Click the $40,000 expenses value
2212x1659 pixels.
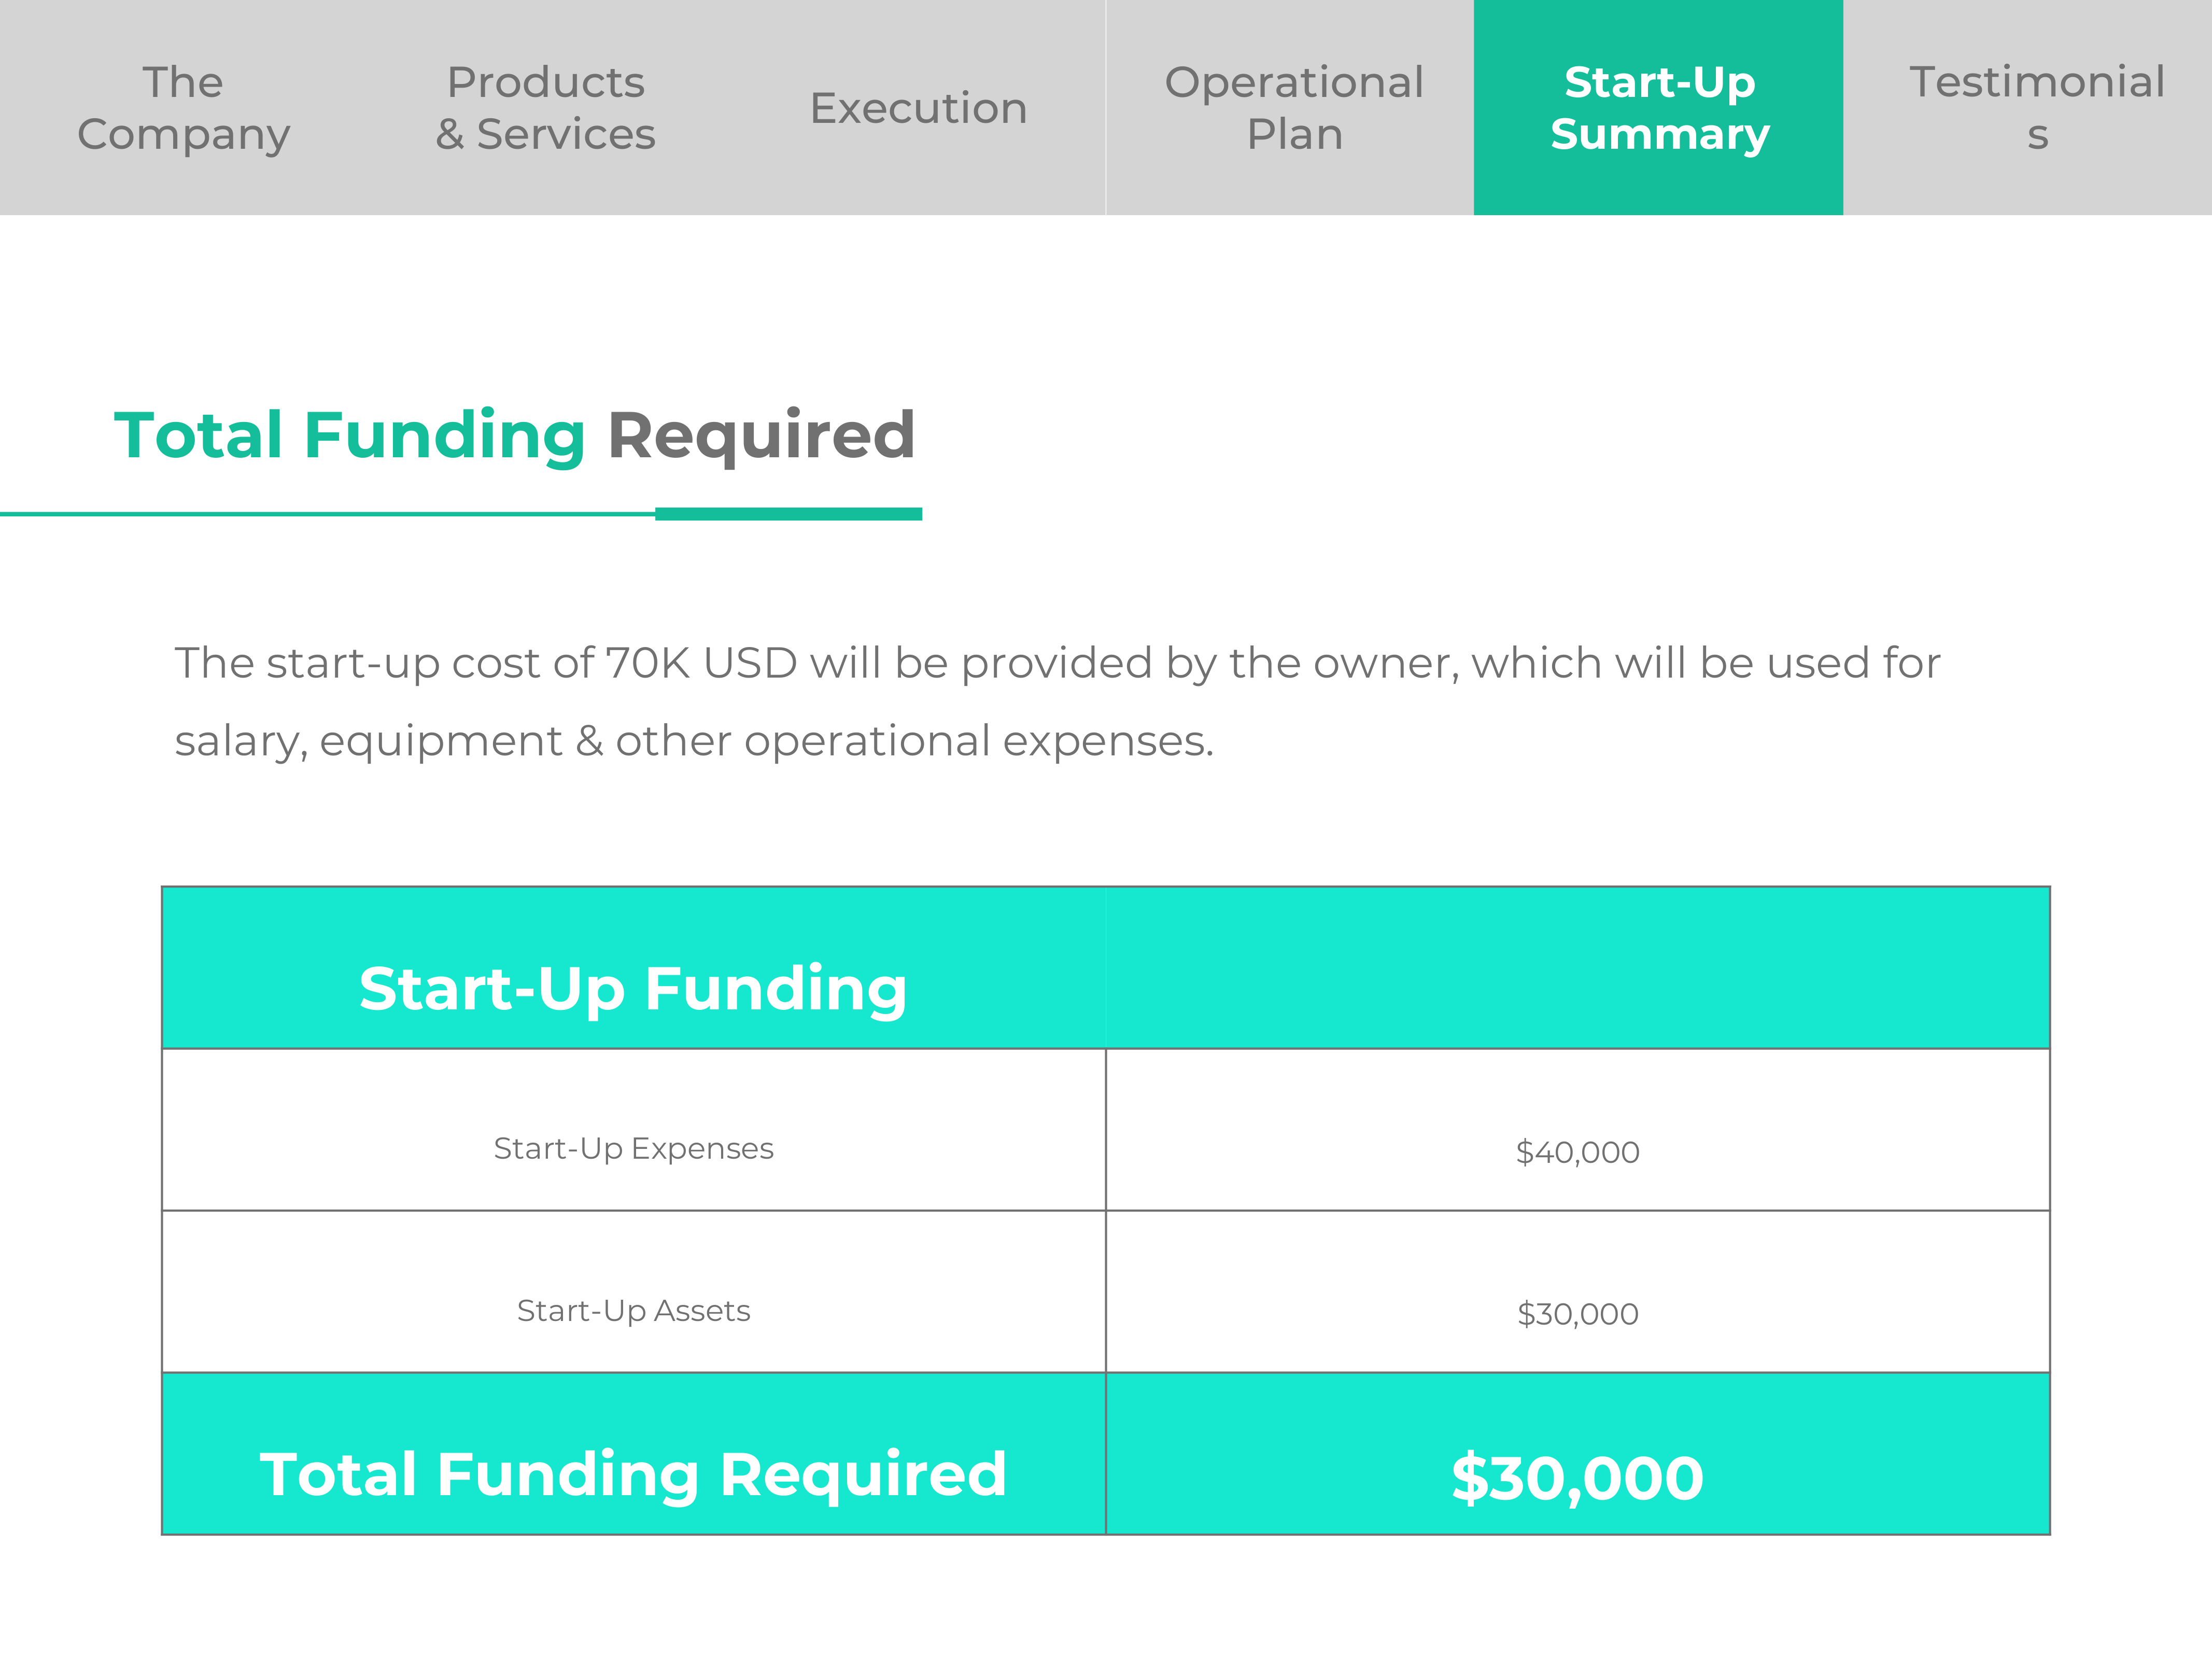1578,1152
